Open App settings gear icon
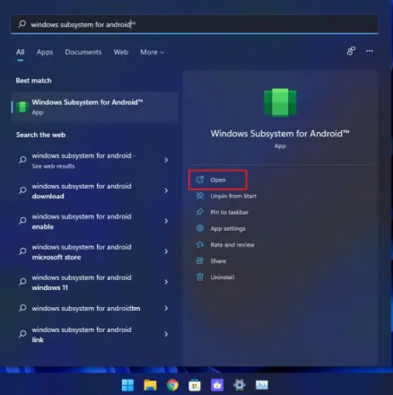Screen dimensions: 393x395 (200, 228)
